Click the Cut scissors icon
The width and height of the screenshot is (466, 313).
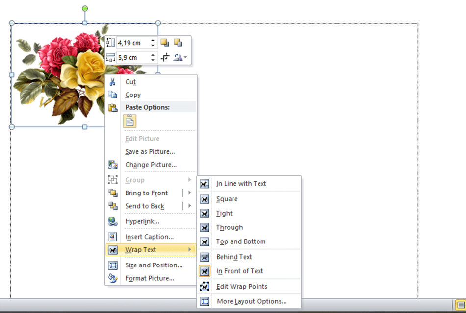pos(113,82)
